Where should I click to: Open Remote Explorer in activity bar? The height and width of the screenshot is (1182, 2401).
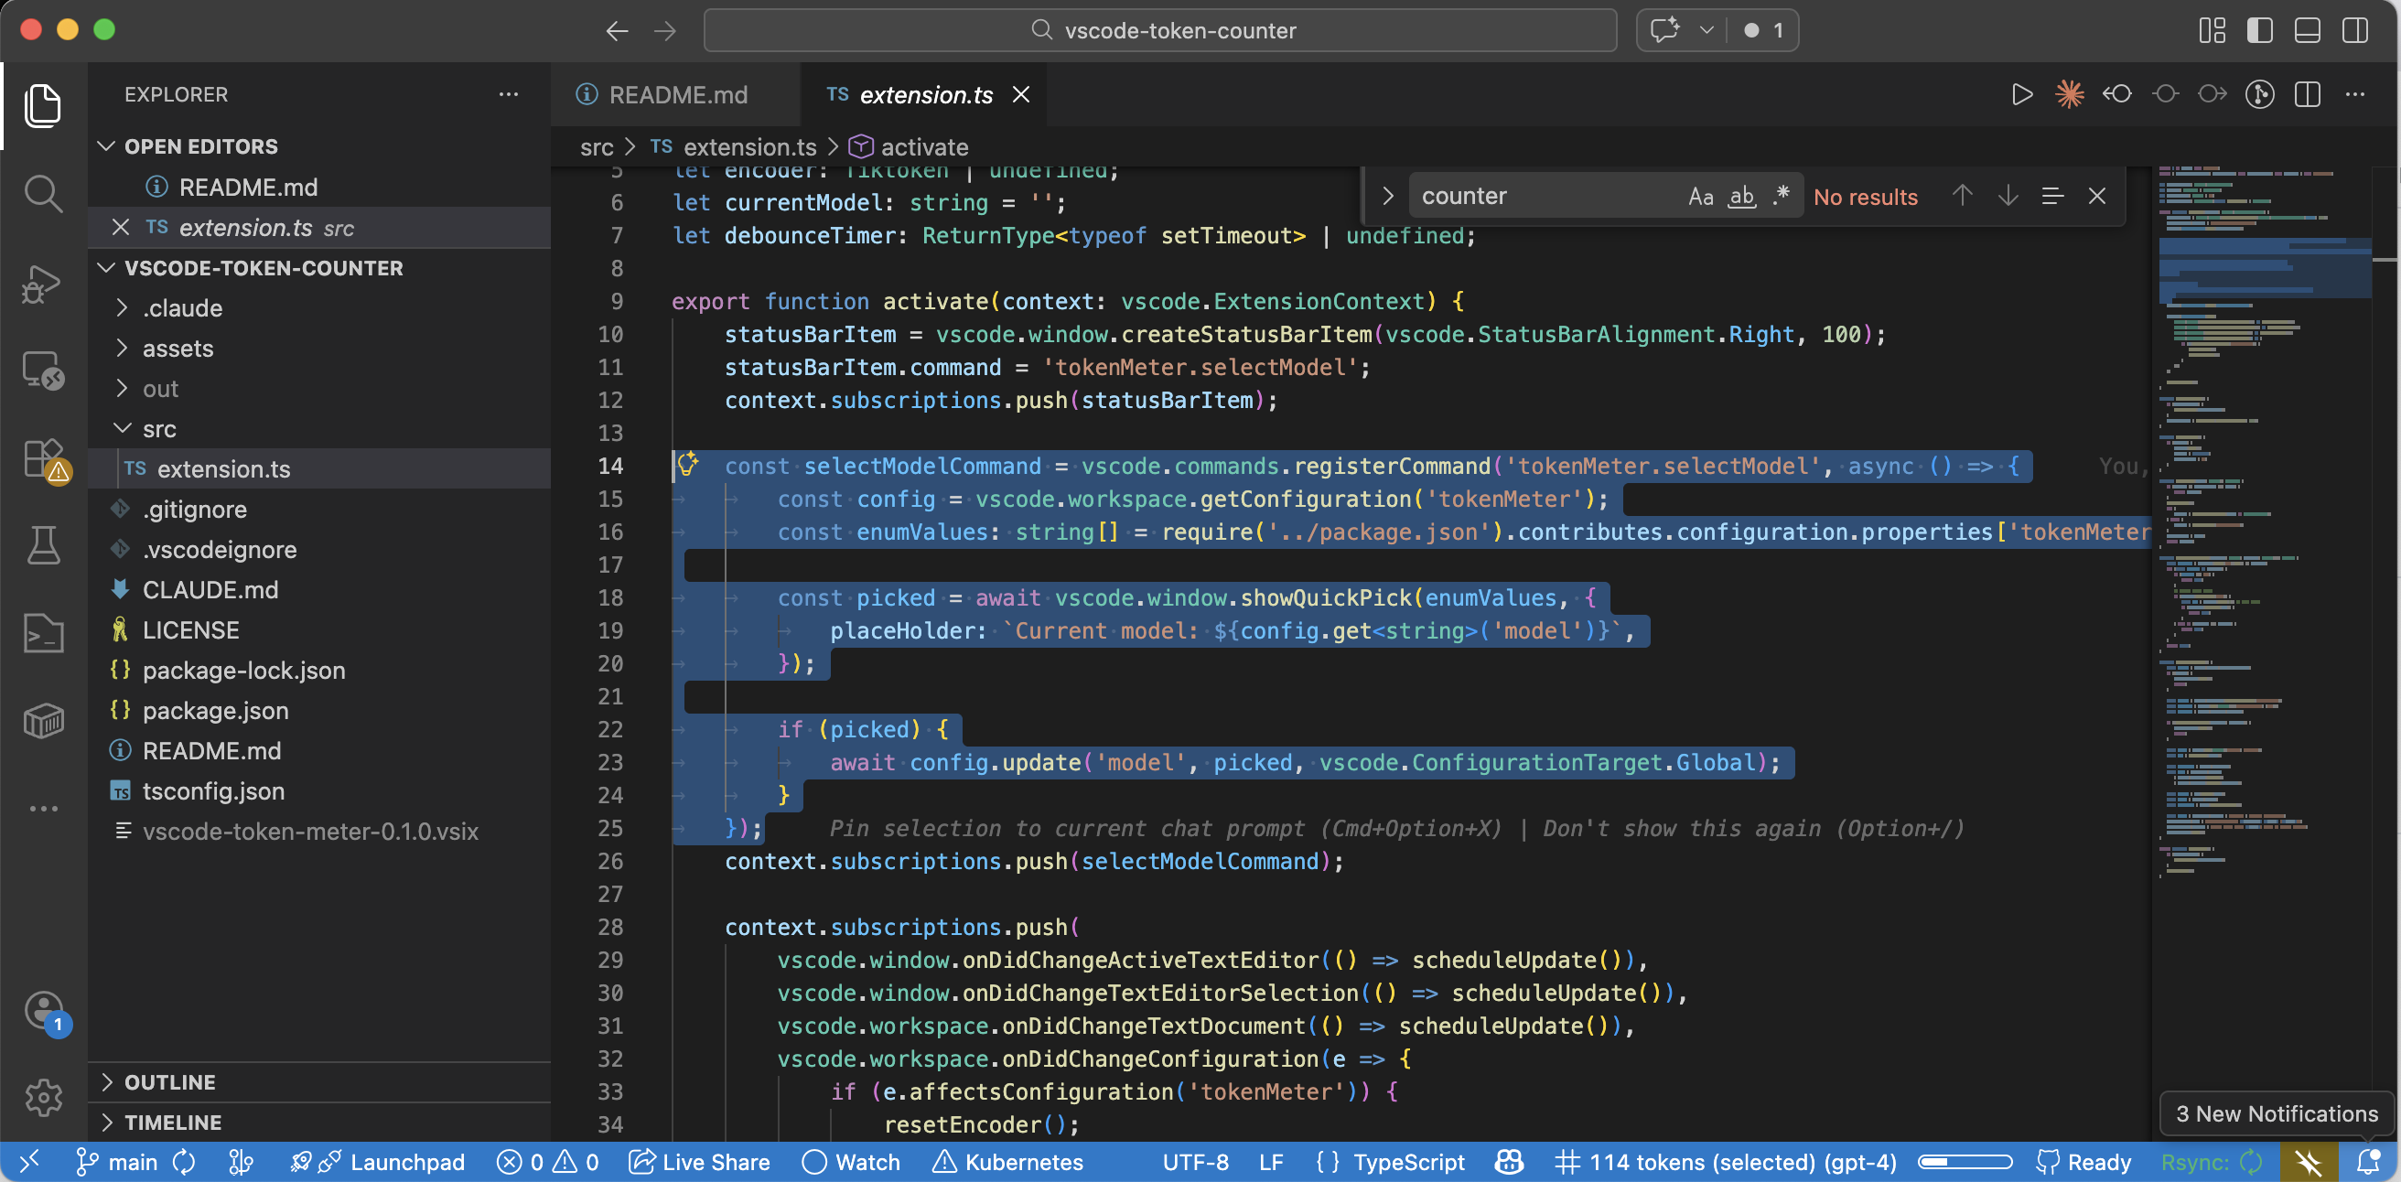(x=43, y=371)
